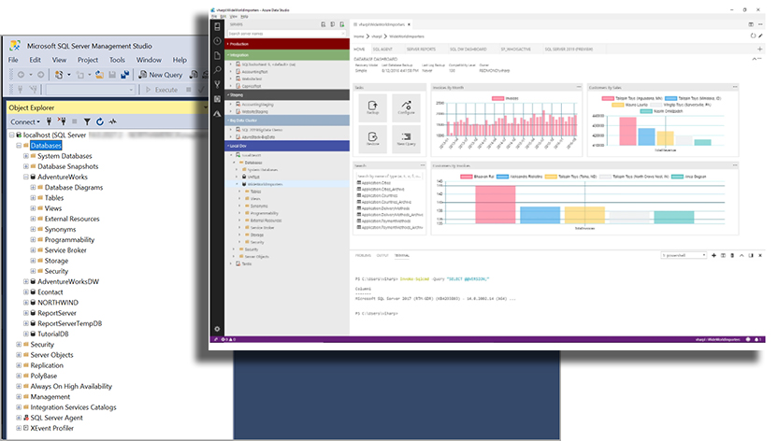778x441 pixels.
Task: Click Staging server group header
Action: point(287,94)
